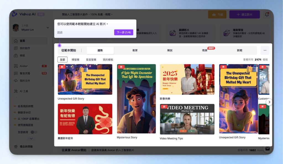Image resolution: width=283 pixels, height=164 pixels.
Task: Click the 下一步 (1/4) button
Action: click(x=124, y=32)
